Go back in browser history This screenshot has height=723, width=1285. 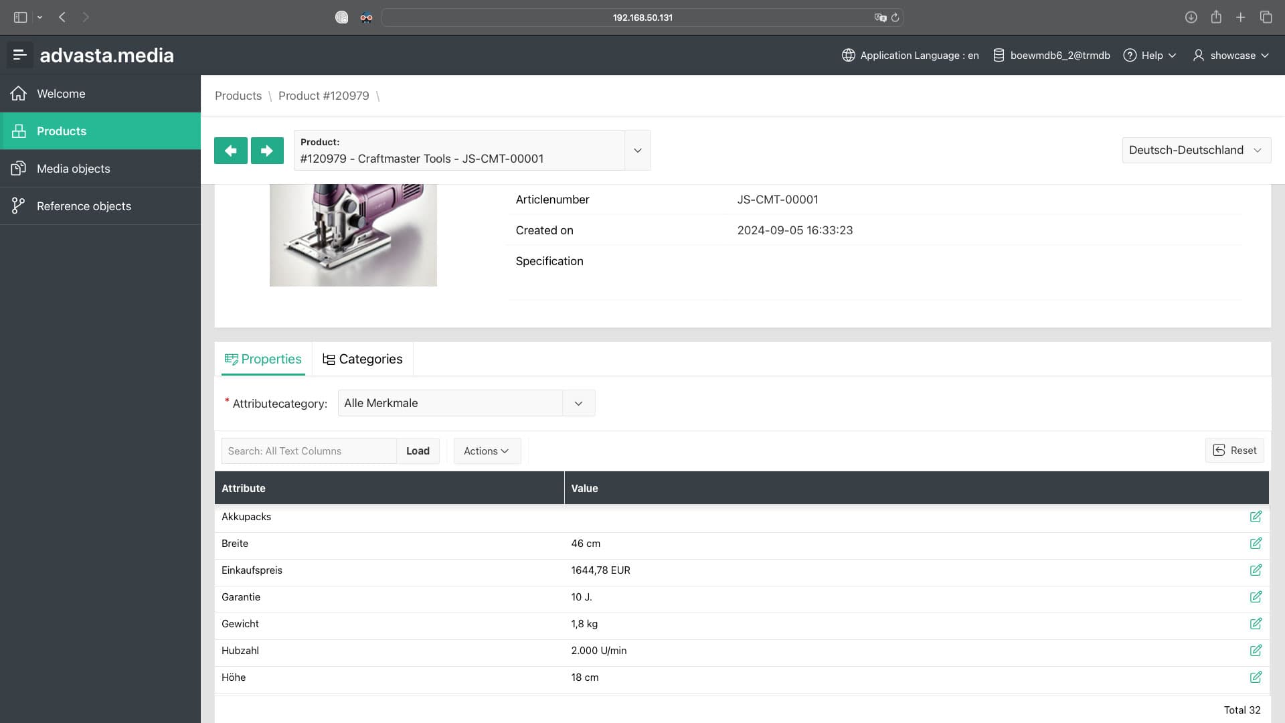click(62, 17)
